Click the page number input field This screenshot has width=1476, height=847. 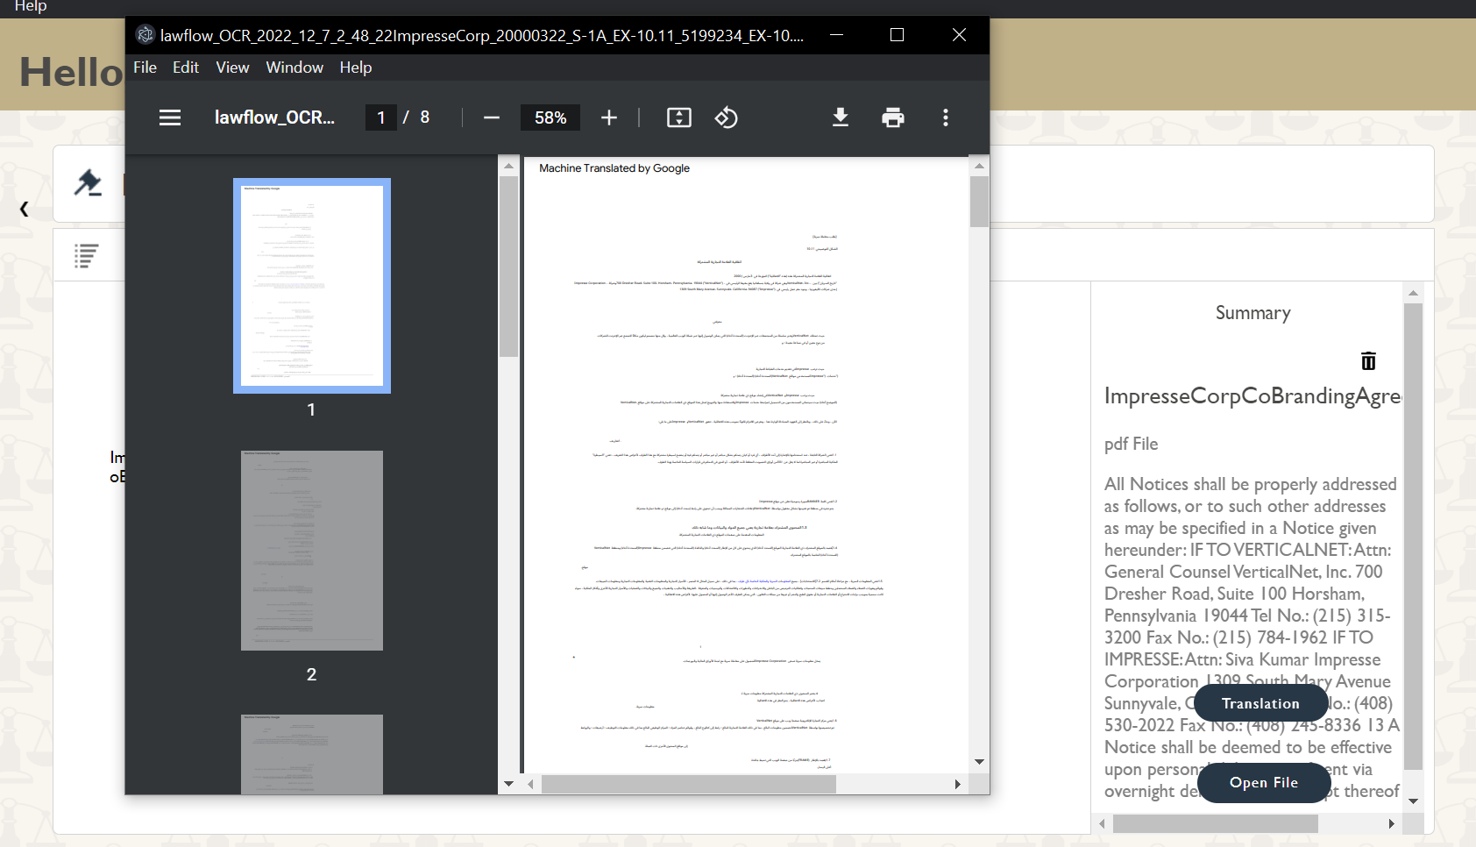click(380, 117)
